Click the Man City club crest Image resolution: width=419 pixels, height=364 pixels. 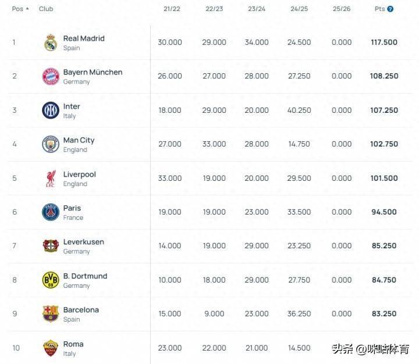coord(51,144)
